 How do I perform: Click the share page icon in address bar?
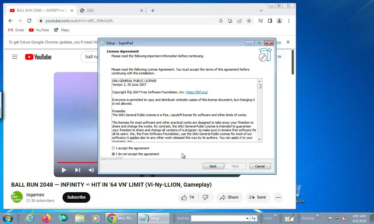240,21
